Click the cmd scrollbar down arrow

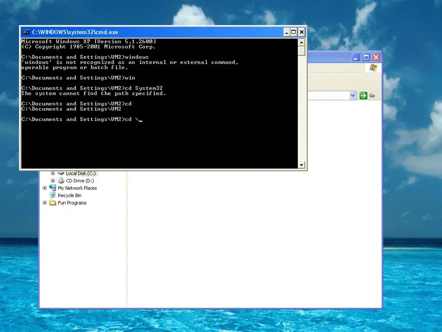[301, 165]
